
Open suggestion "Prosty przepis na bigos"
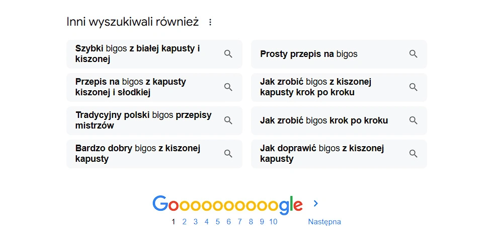(339, 54)
